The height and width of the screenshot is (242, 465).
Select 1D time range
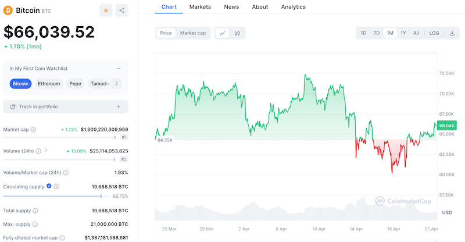coord(363,33)
